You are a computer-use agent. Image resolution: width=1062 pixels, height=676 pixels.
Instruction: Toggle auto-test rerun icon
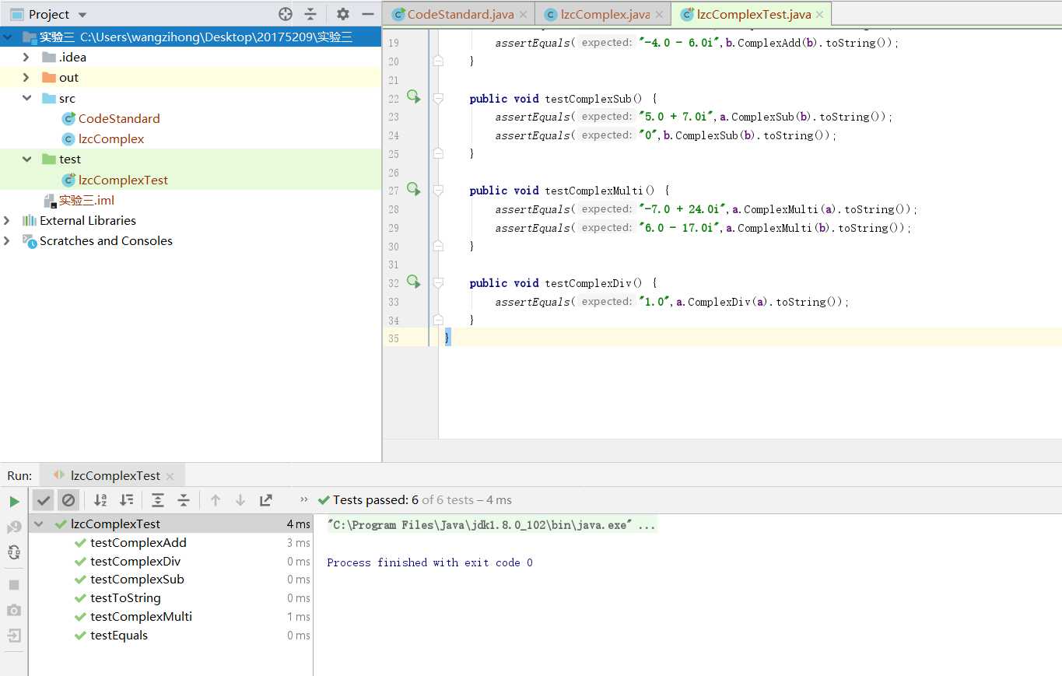click(x=14, y=552)
